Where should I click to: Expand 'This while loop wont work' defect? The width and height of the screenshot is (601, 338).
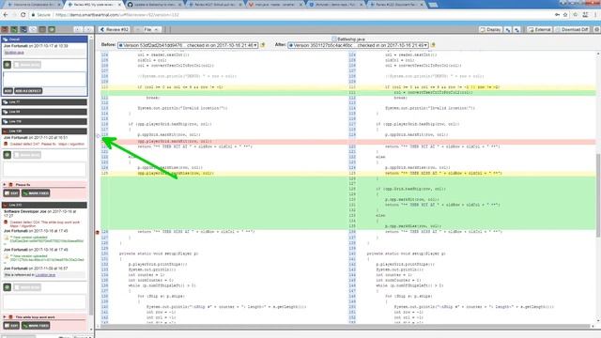point(5,317)
